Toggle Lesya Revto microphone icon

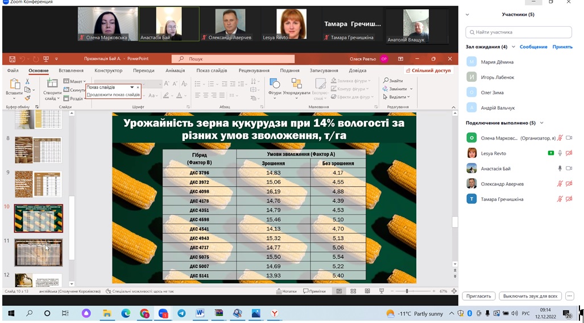click(x=560, y=153)
